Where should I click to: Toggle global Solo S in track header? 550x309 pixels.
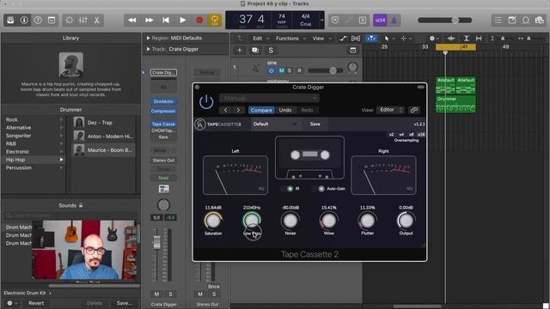point(271,51)
